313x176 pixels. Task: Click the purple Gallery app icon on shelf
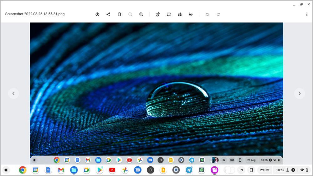click(214, 170)
